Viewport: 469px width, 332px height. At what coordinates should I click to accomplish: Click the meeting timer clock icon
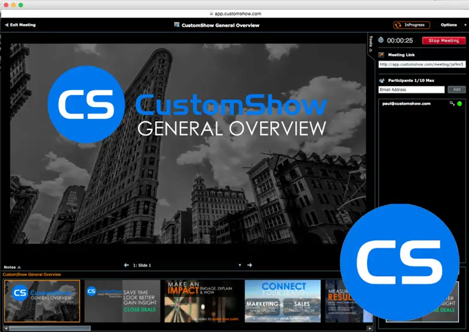click(380, 40)
